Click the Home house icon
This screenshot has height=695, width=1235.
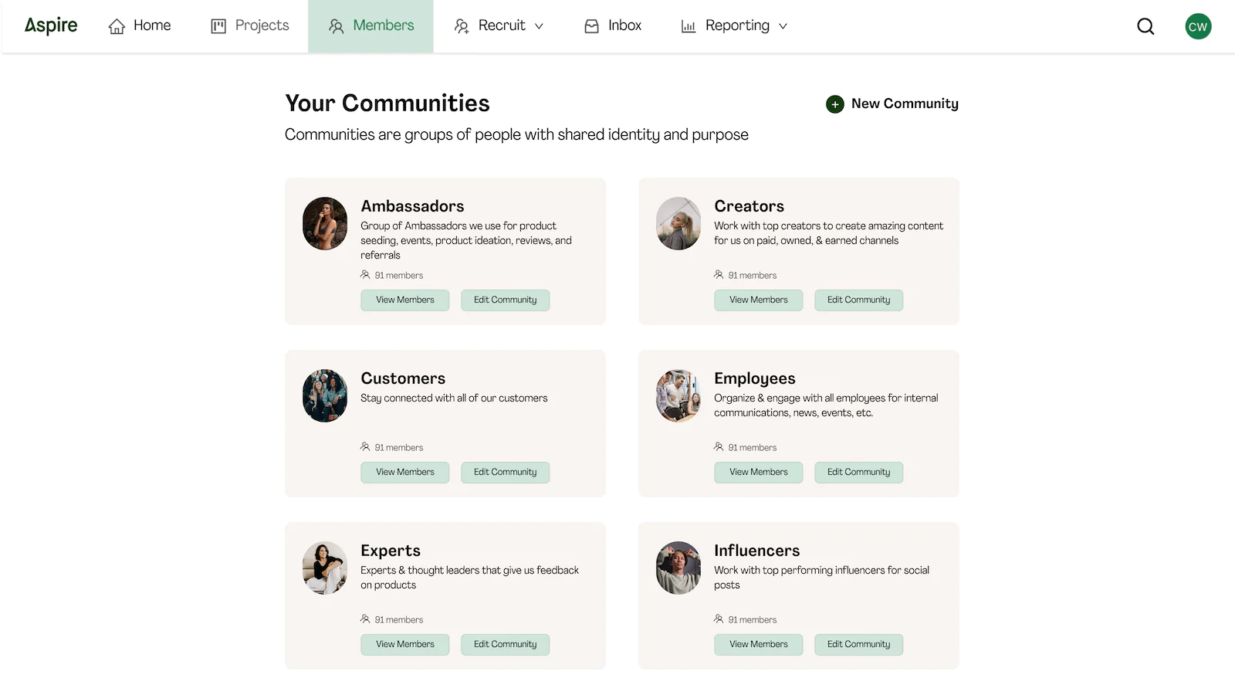pyautogui.click(x=117, y=27)
